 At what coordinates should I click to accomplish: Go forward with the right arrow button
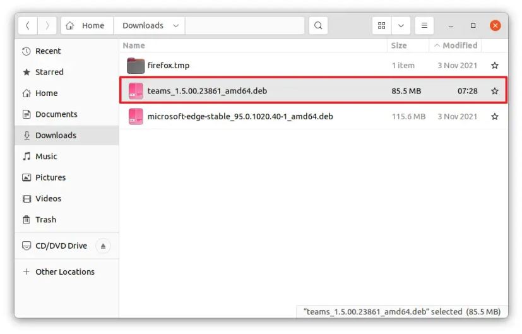[47, 26]
